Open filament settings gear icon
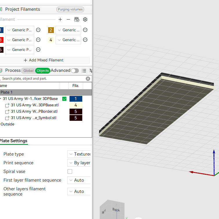 coord(85,19)
